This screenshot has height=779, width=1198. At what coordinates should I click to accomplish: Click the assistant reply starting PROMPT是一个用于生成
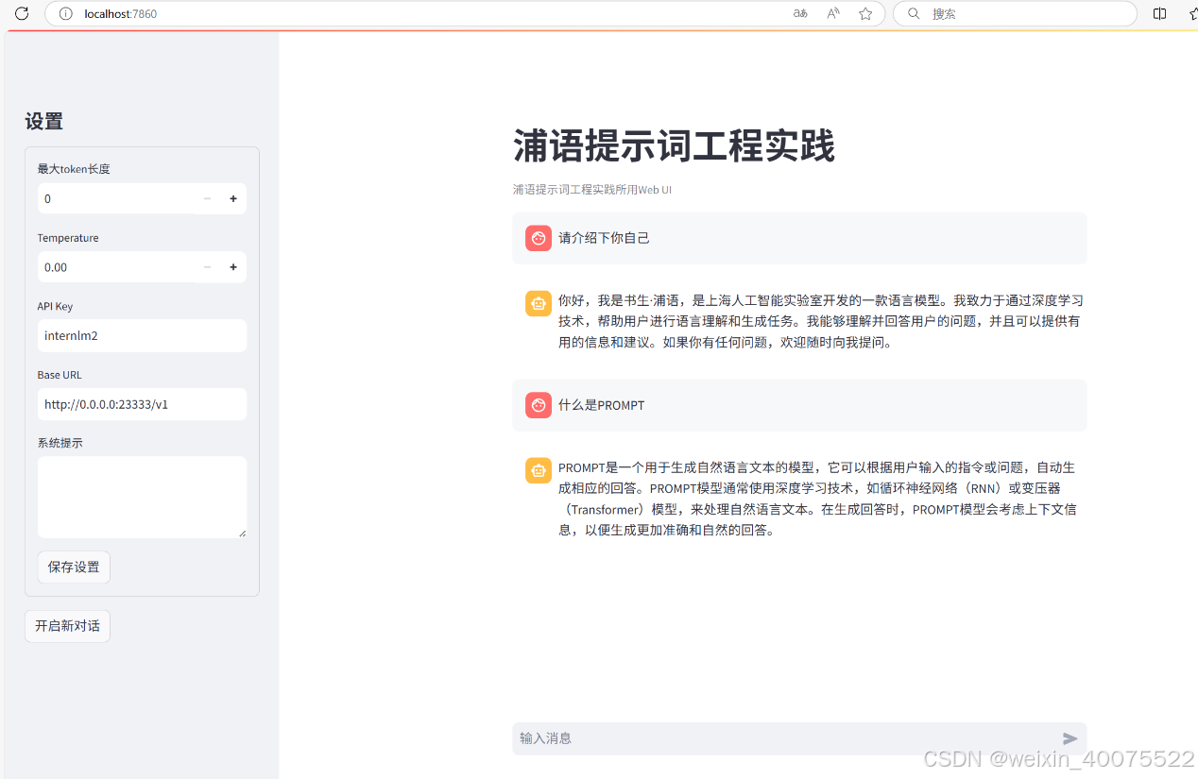tap(817, 499)
